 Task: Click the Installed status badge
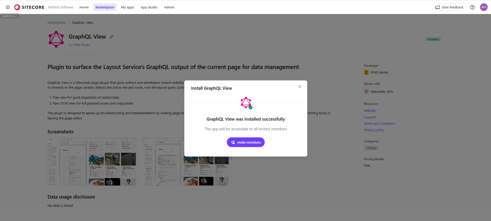(x=433, y=39)
